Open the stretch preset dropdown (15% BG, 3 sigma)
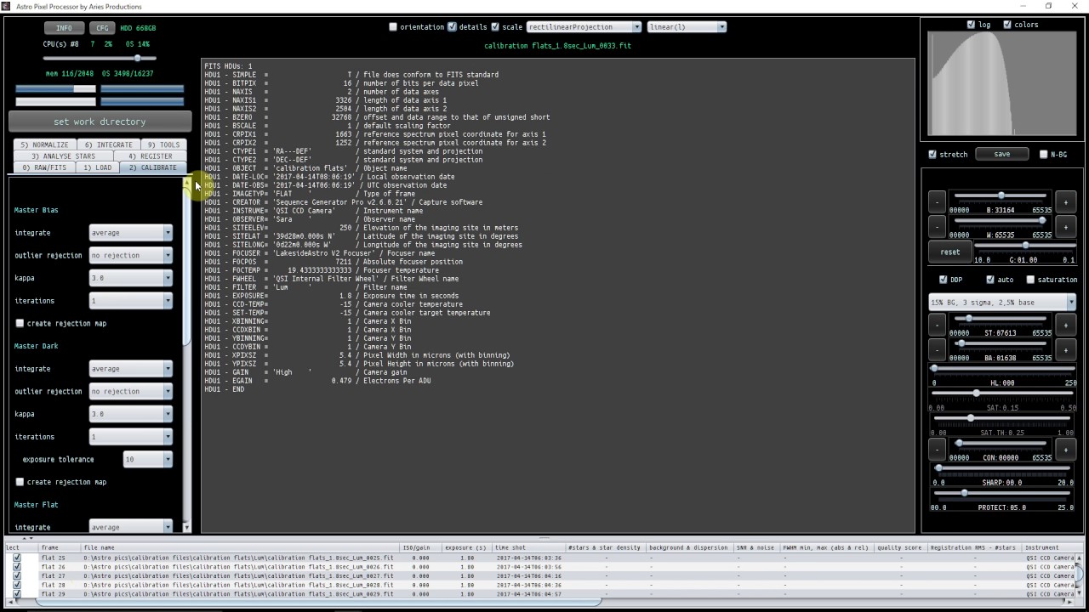The height and width of the screenshot is (612, 1089). click(1002, 303)
